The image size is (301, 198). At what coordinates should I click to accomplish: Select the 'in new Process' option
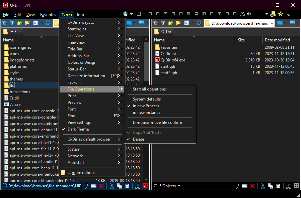146,106
